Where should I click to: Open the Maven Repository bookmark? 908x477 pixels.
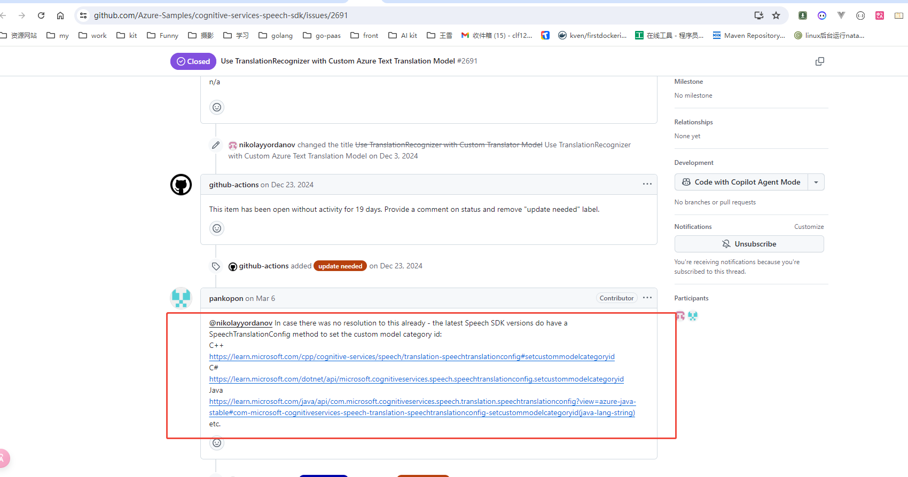click(x=749, y=35)
